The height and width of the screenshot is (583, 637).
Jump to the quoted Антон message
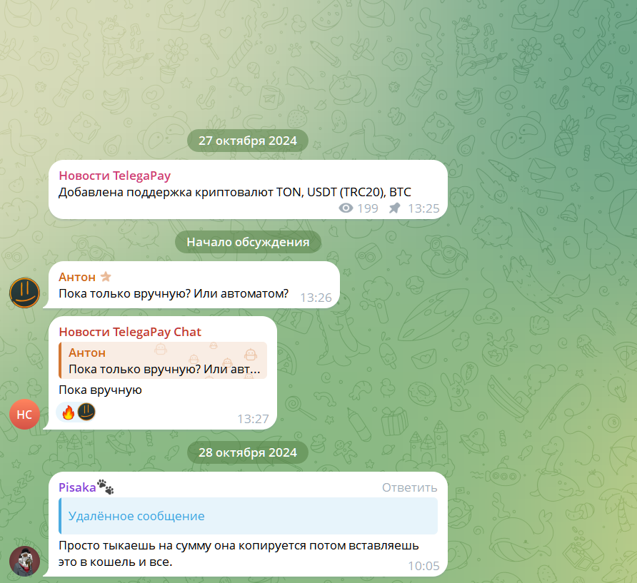click(163, 360)
